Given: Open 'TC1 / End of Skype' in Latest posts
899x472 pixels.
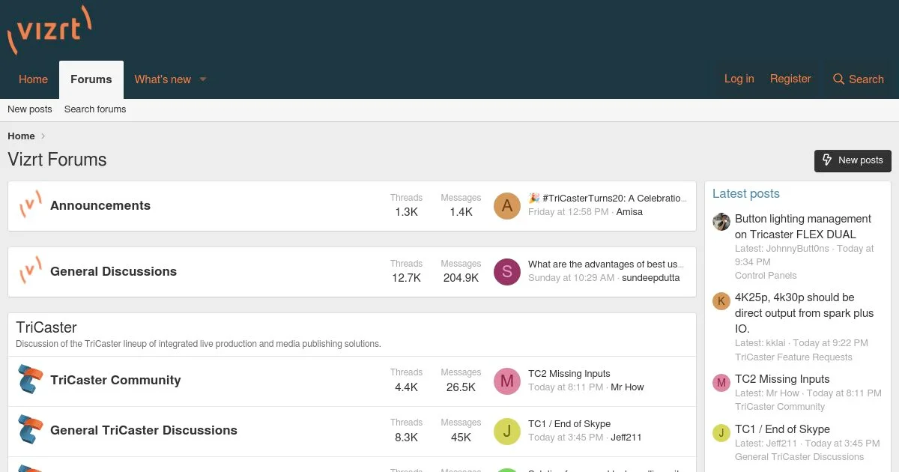Looking at the screenshot, I should 782,429.
